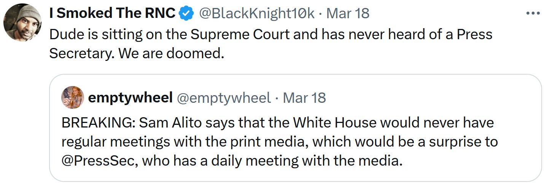Click the emptywheel display name
This screenshot has width=544, height=185.
coord(130,98)
